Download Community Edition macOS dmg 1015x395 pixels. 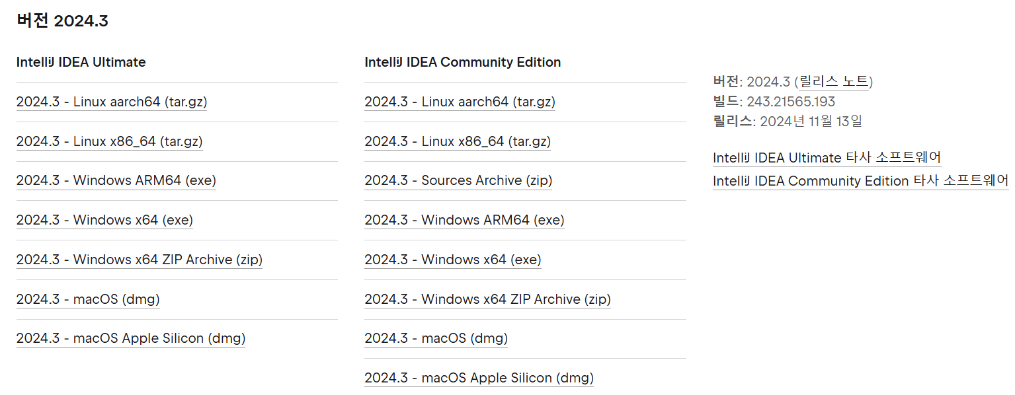click(x=436, y=338)
